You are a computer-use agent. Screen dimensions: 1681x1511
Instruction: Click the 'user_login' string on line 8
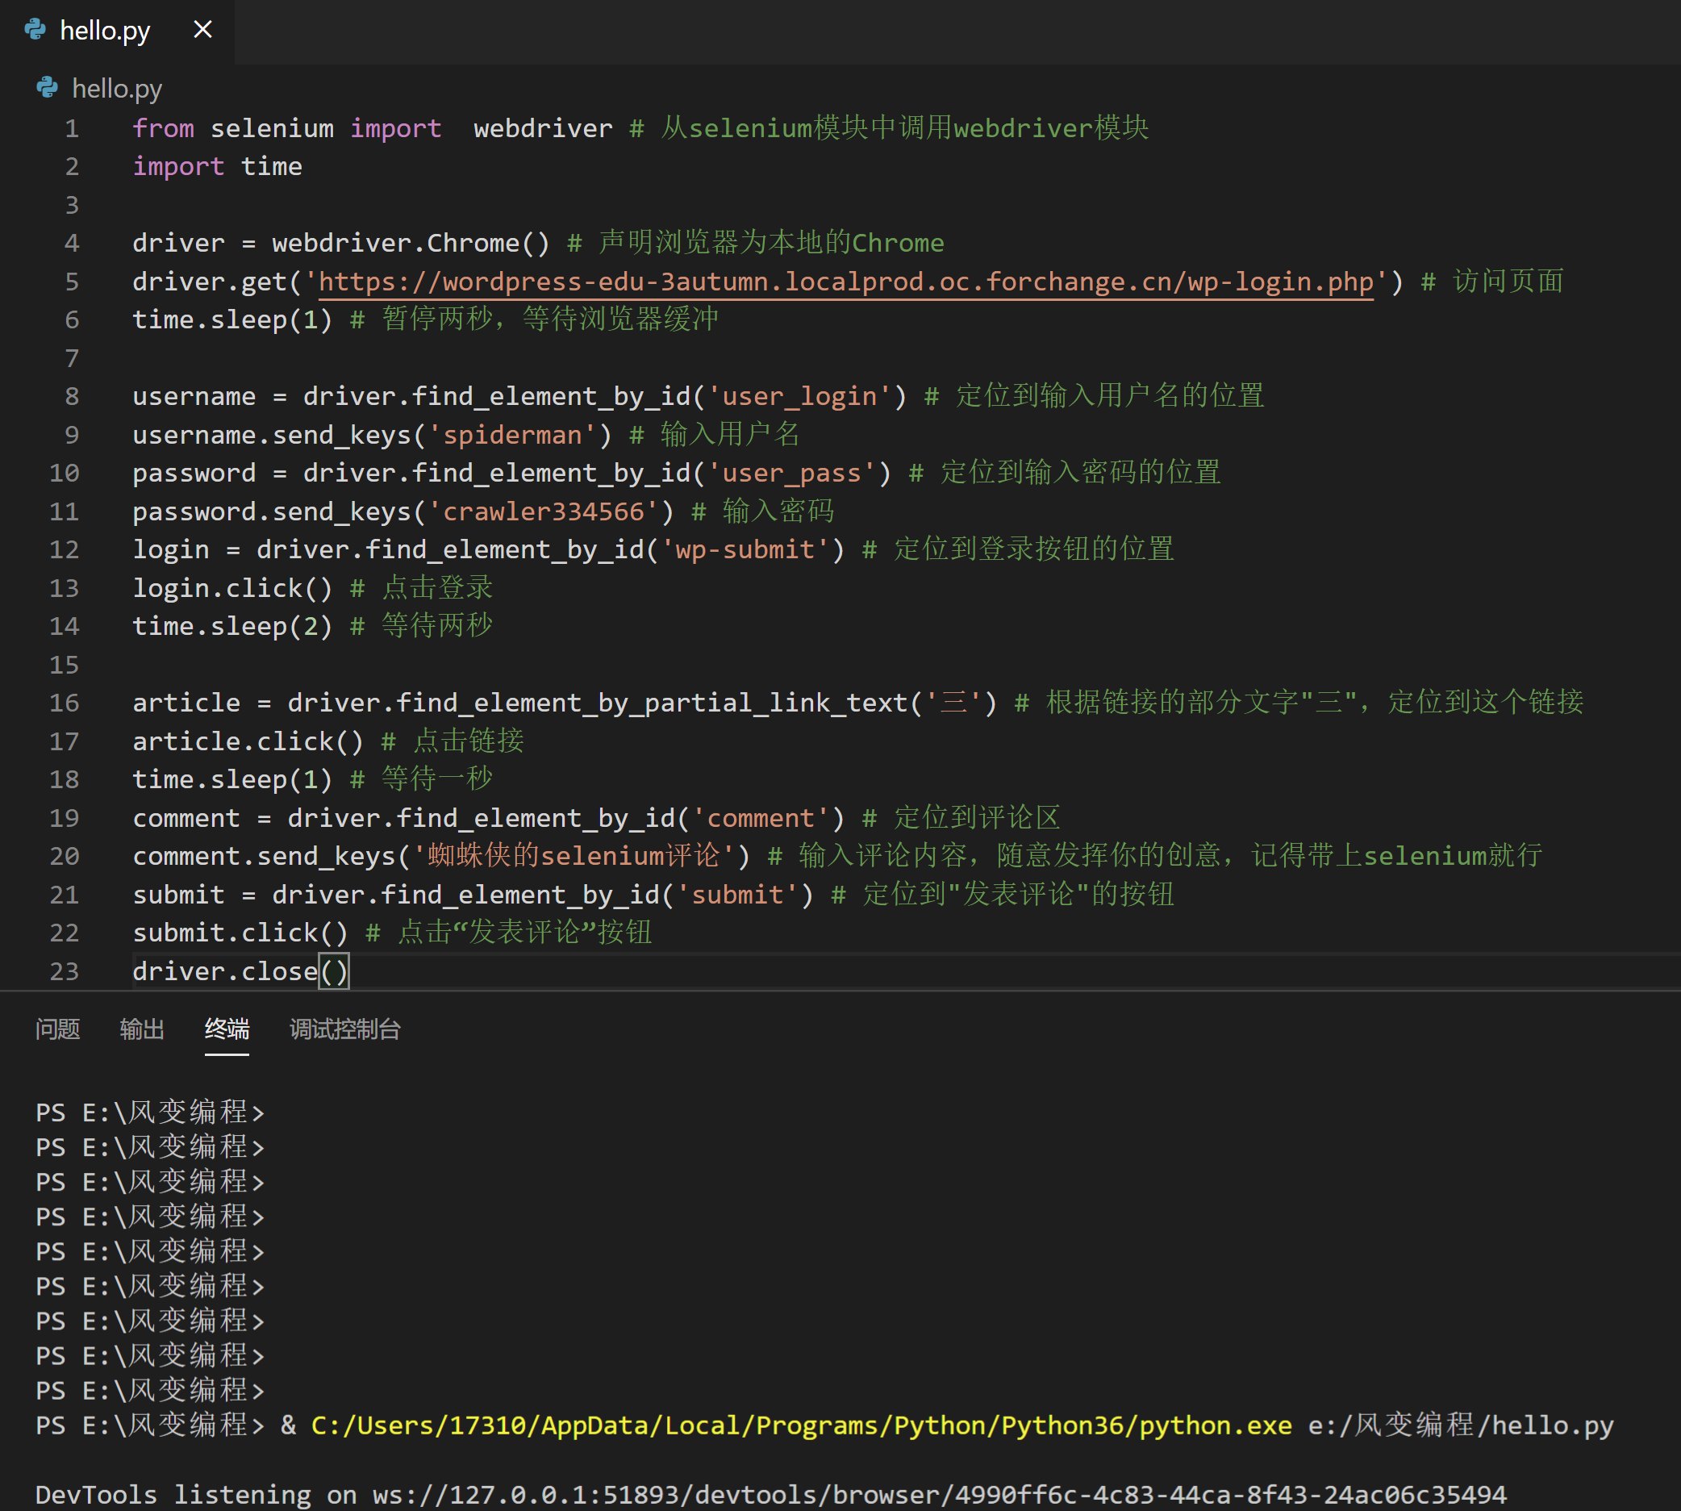[x=799, y=396]
